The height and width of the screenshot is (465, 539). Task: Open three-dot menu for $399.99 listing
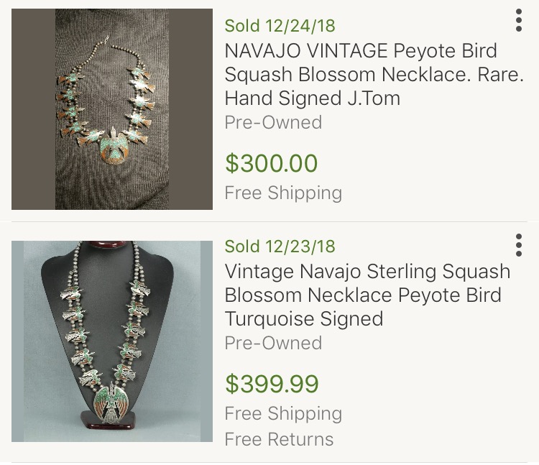point(518,245)
